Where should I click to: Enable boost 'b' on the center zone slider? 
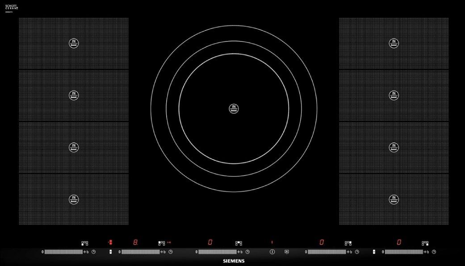tap(242, 252)
